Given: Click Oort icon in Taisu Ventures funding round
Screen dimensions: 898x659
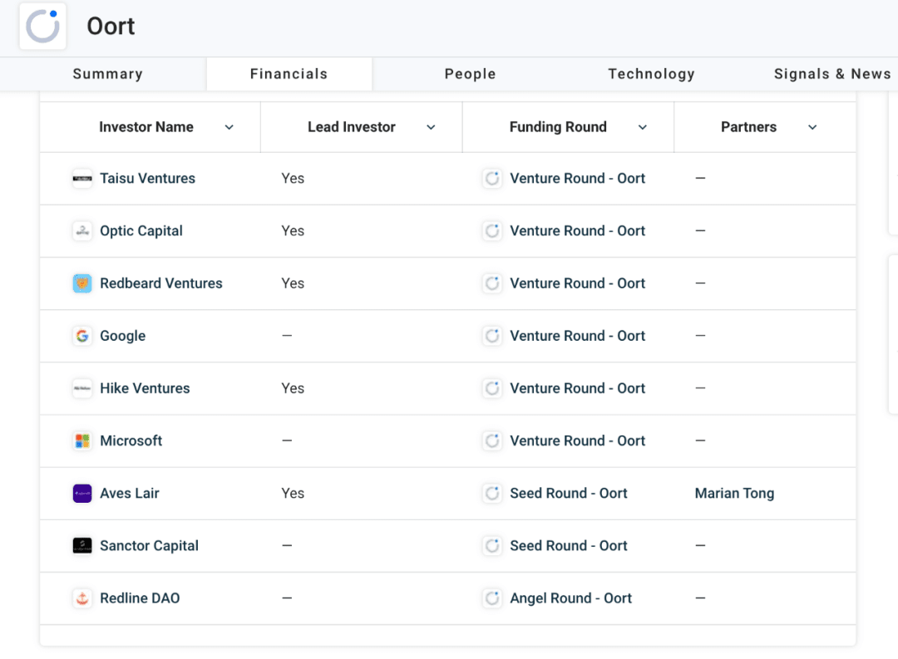Looking at the screenshot, I should (492, 179).
